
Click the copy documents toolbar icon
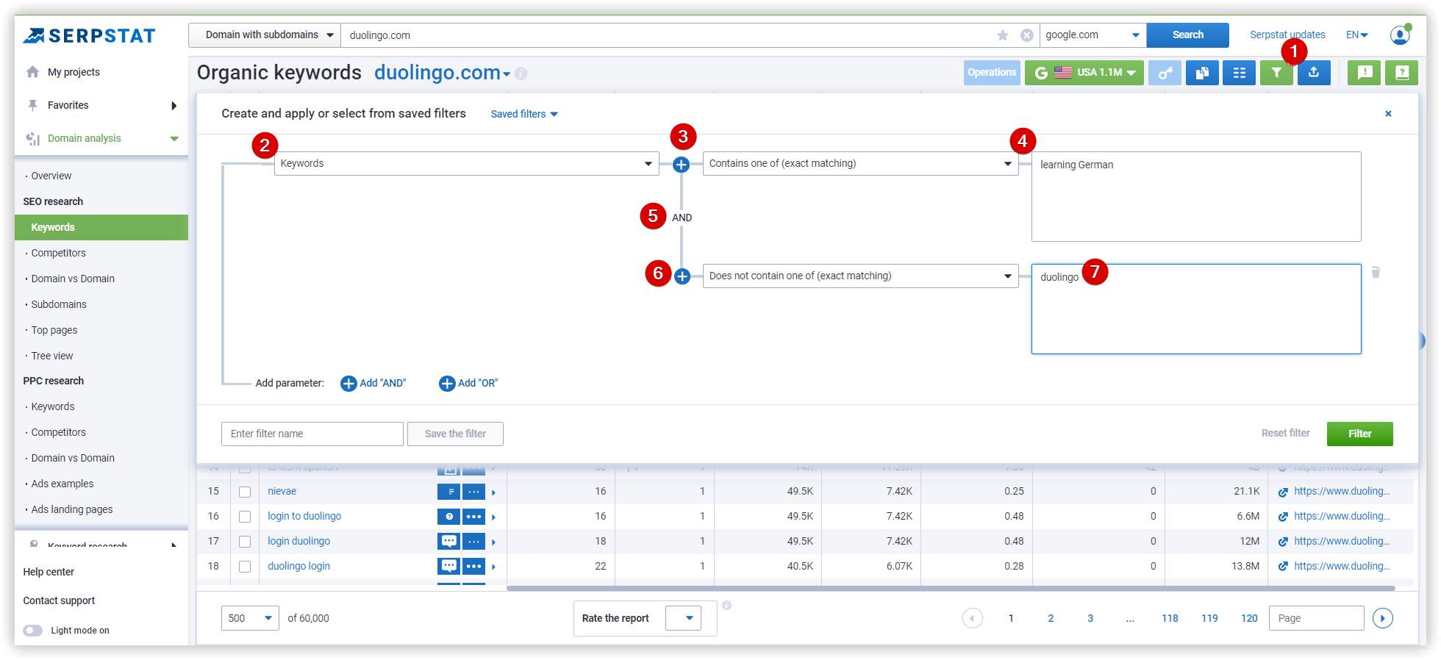(1202, 73)
